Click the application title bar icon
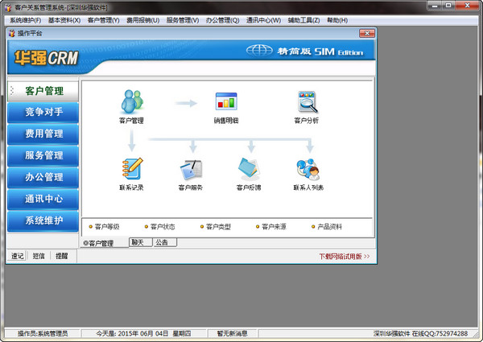 pos(8,7)
